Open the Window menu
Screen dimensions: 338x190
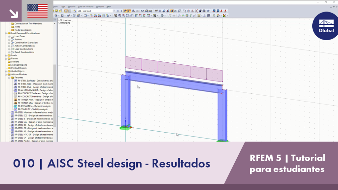(100, 7)
